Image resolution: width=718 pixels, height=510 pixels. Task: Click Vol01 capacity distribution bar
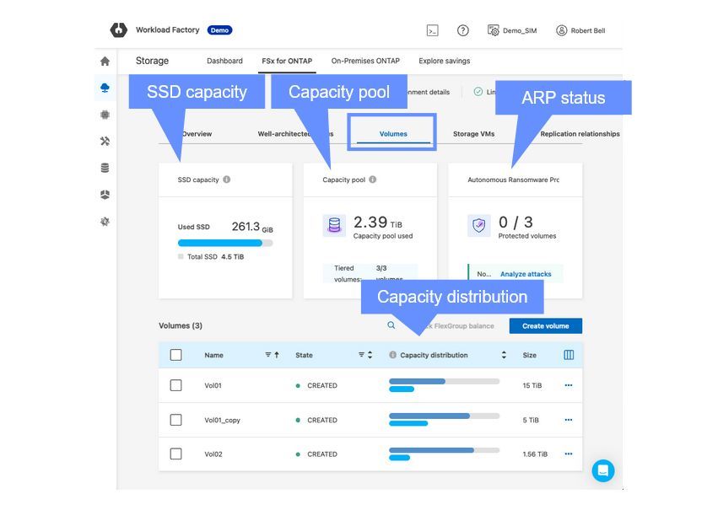444,385
